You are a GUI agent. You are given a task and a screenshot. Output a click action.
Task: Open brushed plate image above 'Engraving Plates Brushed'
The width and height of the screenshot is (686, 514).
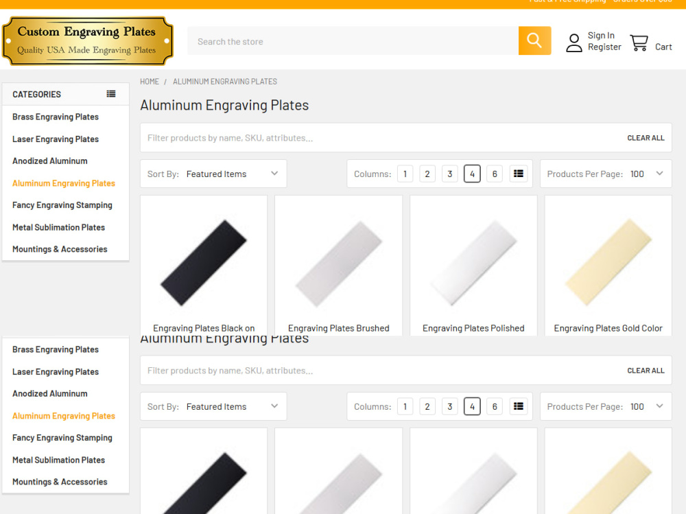click(339, 263)
